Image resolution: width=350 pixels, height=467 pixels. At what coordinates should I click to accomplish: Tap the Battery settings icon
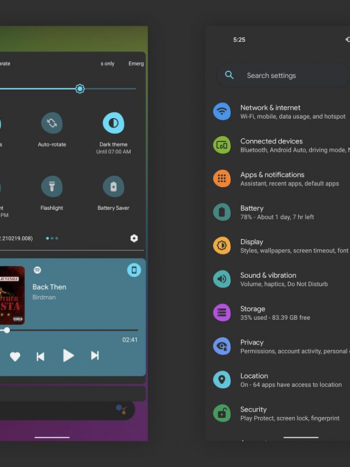221,212
